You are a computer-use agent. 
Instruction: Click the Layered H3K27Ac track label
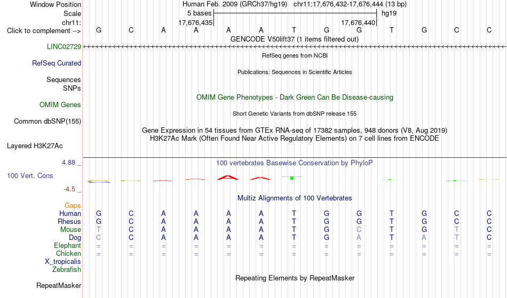click(x=35, y=146)
